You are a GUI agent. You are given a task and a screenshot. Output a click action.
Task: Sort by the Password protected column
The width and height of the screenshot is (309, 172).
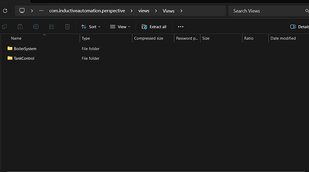187,38
